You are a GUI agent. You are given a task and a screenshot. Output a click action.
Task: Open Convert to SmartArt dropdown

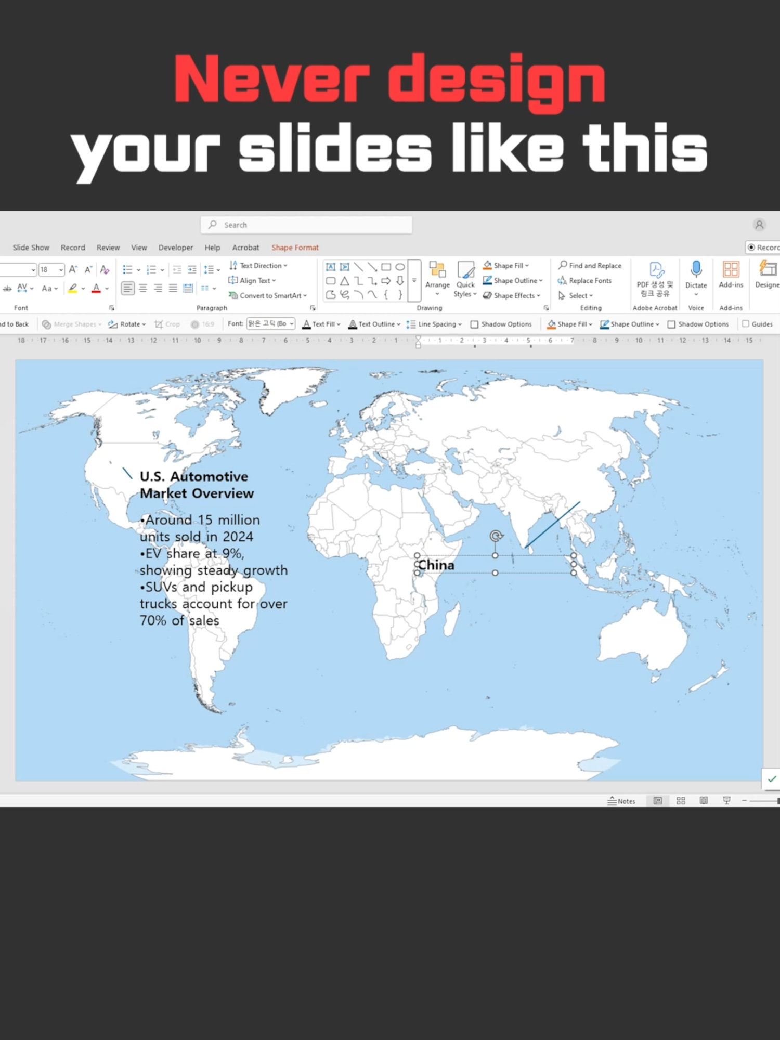[268, 295]
